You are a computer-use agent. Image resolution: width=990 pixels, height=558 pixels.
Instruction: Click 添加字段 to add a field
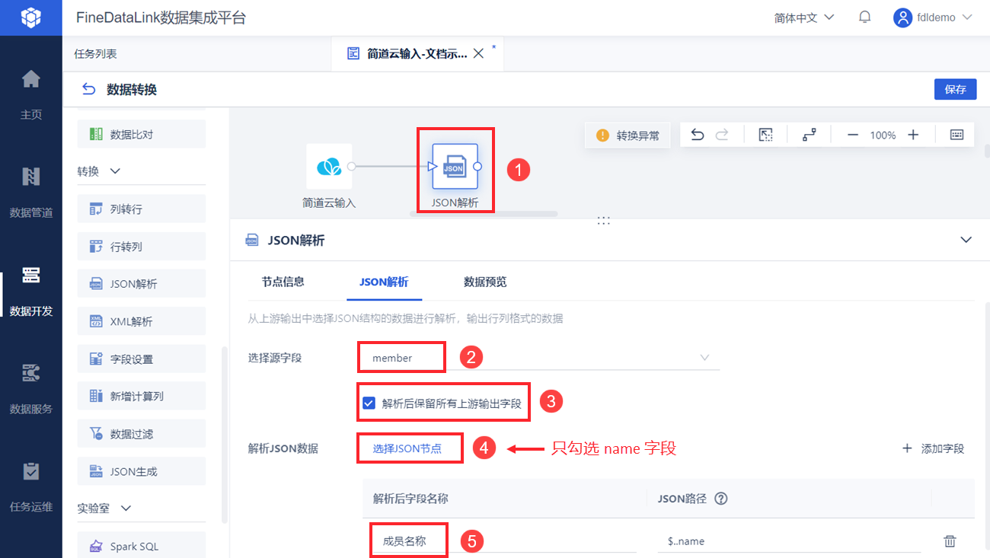click(x=933, y=448)
